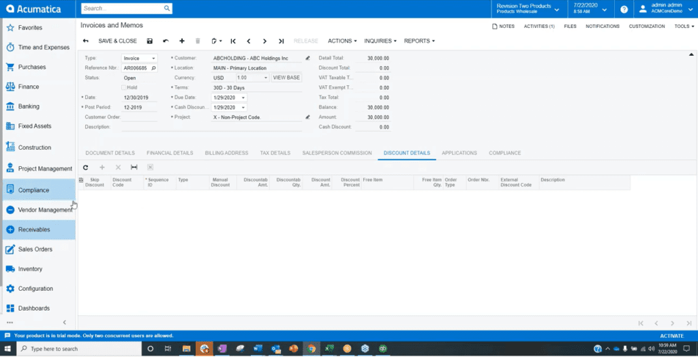
Task: Edit project with pencil icon
Action: pos(307,117)
